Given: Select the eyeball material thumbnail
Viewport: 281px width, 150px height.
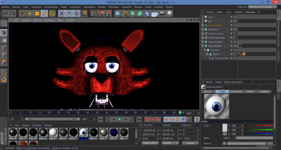Looking at the screenshot, I should [x=84, y=133].
